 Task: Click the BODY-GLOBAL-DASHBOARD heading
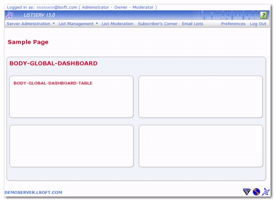point(53,63)
